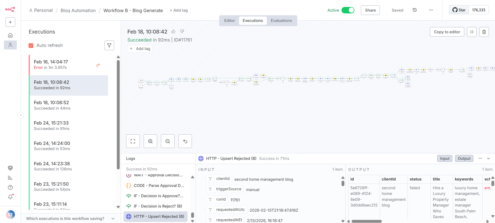Click the thumbs-down rating icon
Image resolution: width=495 pixels, height=223 pixels.
182,31
